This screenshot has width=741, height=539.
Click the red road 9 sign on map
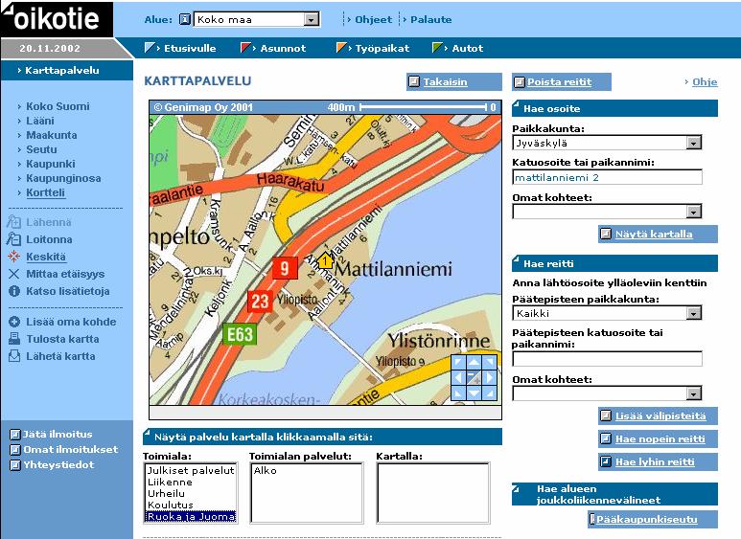point(285,268)
